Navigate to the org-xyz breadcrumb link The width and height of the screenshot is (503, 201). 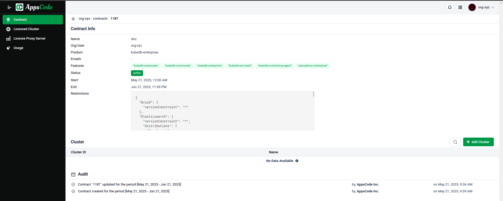[x=84, y=19]
